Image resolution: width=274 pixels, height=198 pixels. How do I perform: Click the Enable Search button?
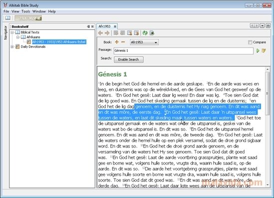[129, 59]
